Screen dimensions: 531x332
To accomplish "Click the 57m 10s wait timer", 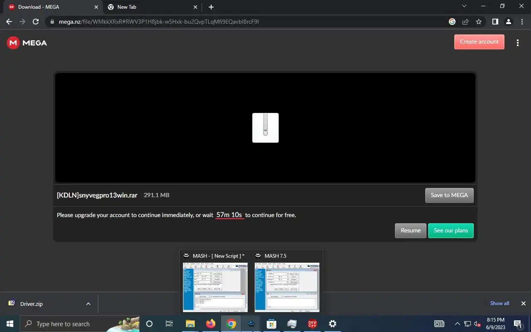I will click(229, 215).
